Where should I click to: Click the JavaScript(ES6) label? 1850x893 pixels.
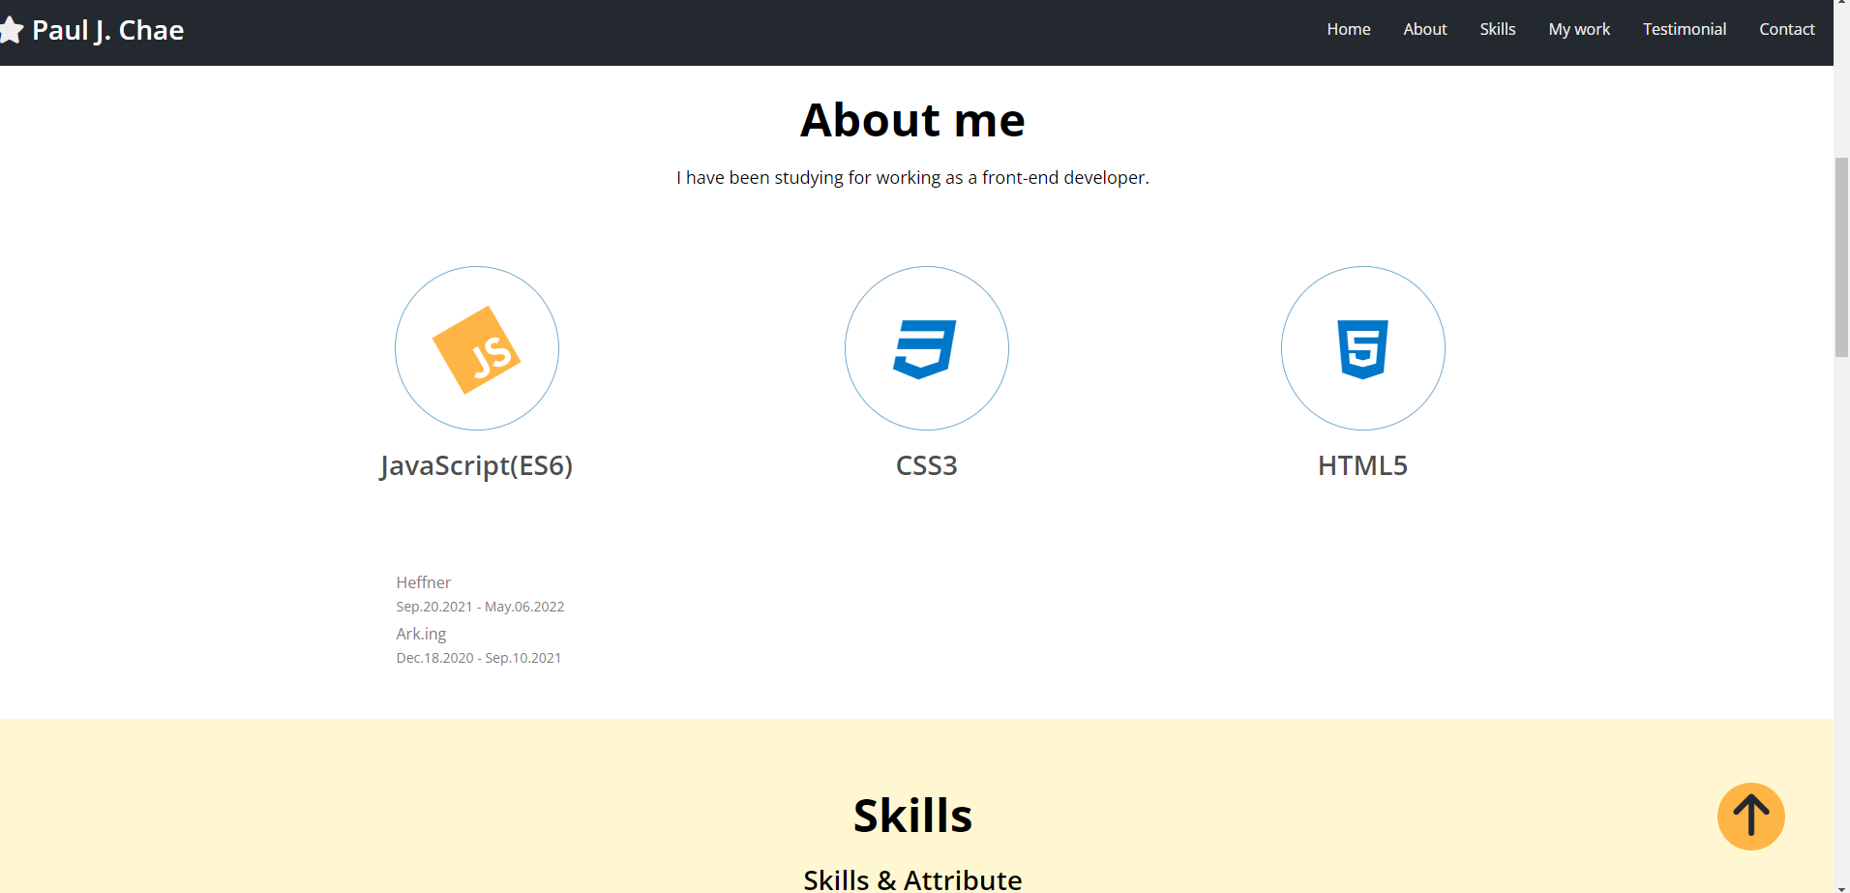[476, 465]
